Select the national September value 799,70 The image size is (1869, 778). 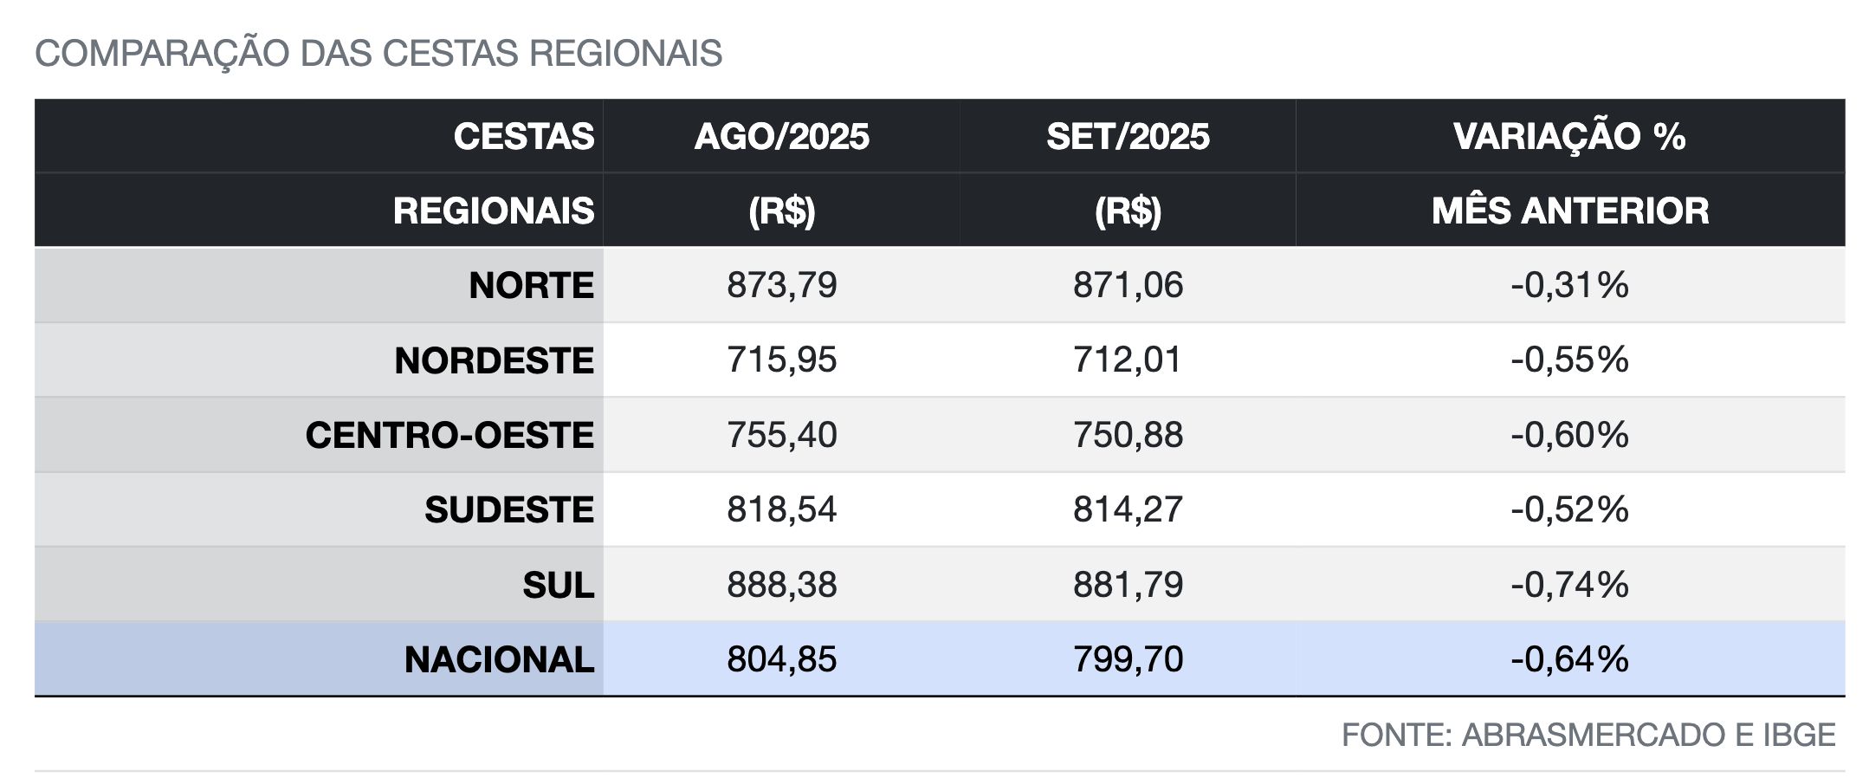[1128, 658]
